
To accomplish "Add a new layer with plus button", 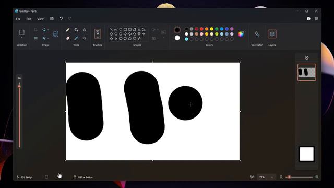I will coord(307,58).
